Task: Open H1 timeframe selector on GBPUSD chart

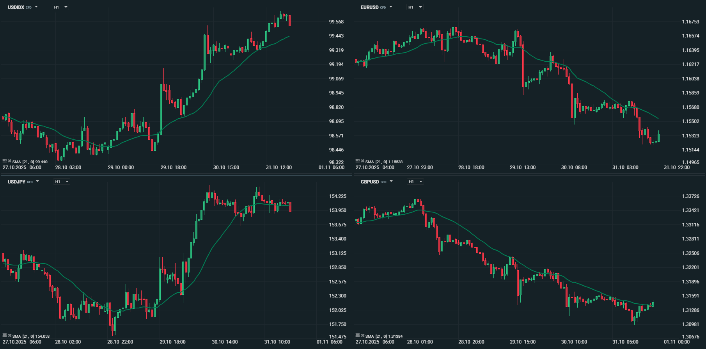Action: click(415, 182)
